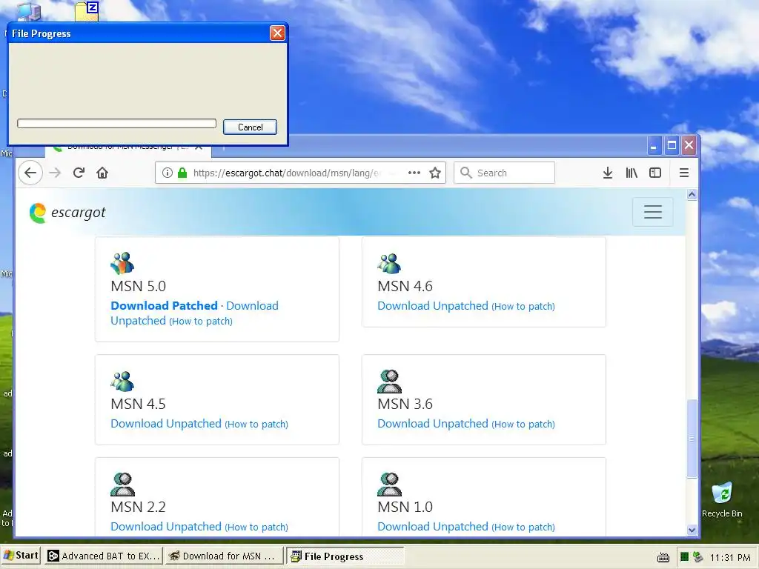This screenshot has width=759, height=569.
Task: Click the green square system tray icon
Action: coord(684,557)
